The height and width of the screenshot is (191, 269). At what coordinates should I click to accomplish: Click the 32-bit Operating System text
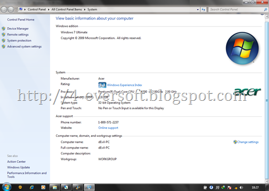click(115, 103)
